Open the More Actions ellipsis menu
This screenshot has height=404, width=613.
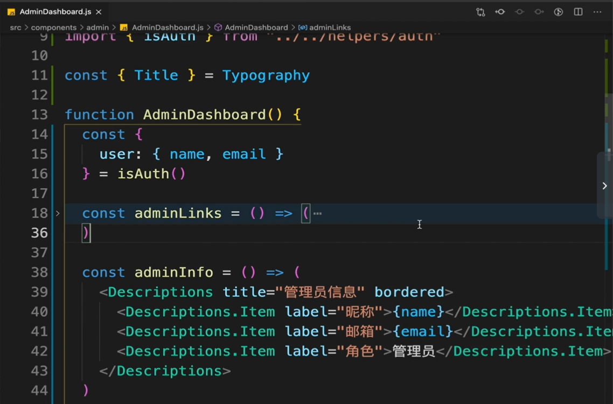click(597, 12)
